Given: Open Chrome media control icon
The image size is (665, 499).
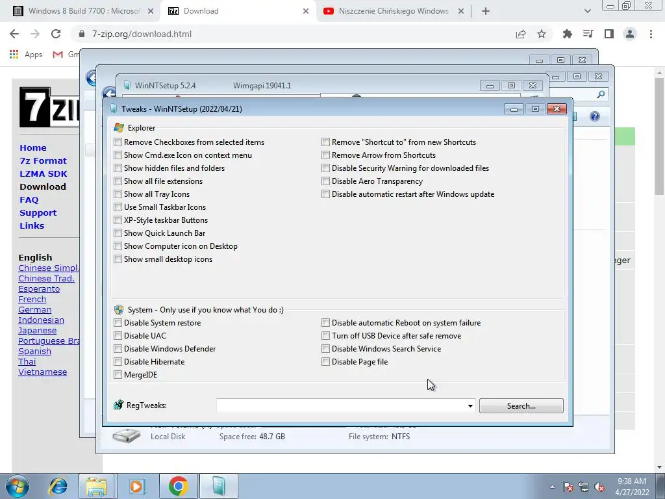Looking at the screenshot, I should [588, 34].
